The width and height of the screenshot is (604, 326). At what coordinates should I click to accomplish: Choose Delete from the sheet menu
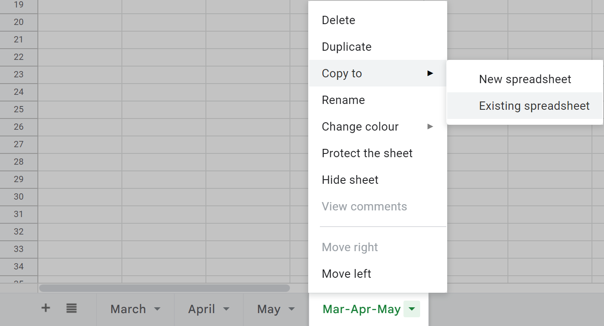click(x=339, y=20)
